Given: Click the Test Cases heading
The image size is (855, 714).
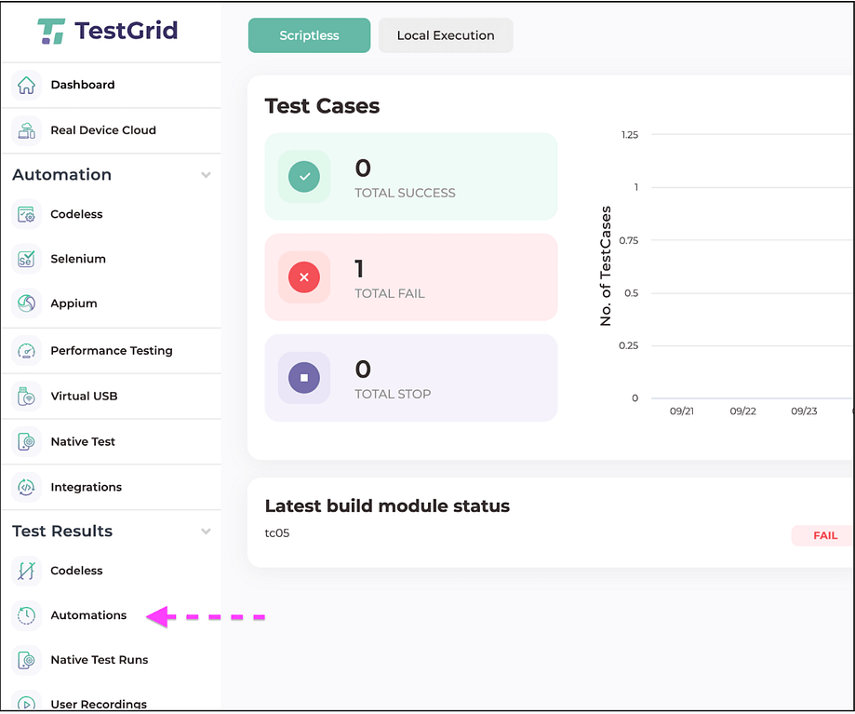Looking at the screenshot, I should (322, 106).
